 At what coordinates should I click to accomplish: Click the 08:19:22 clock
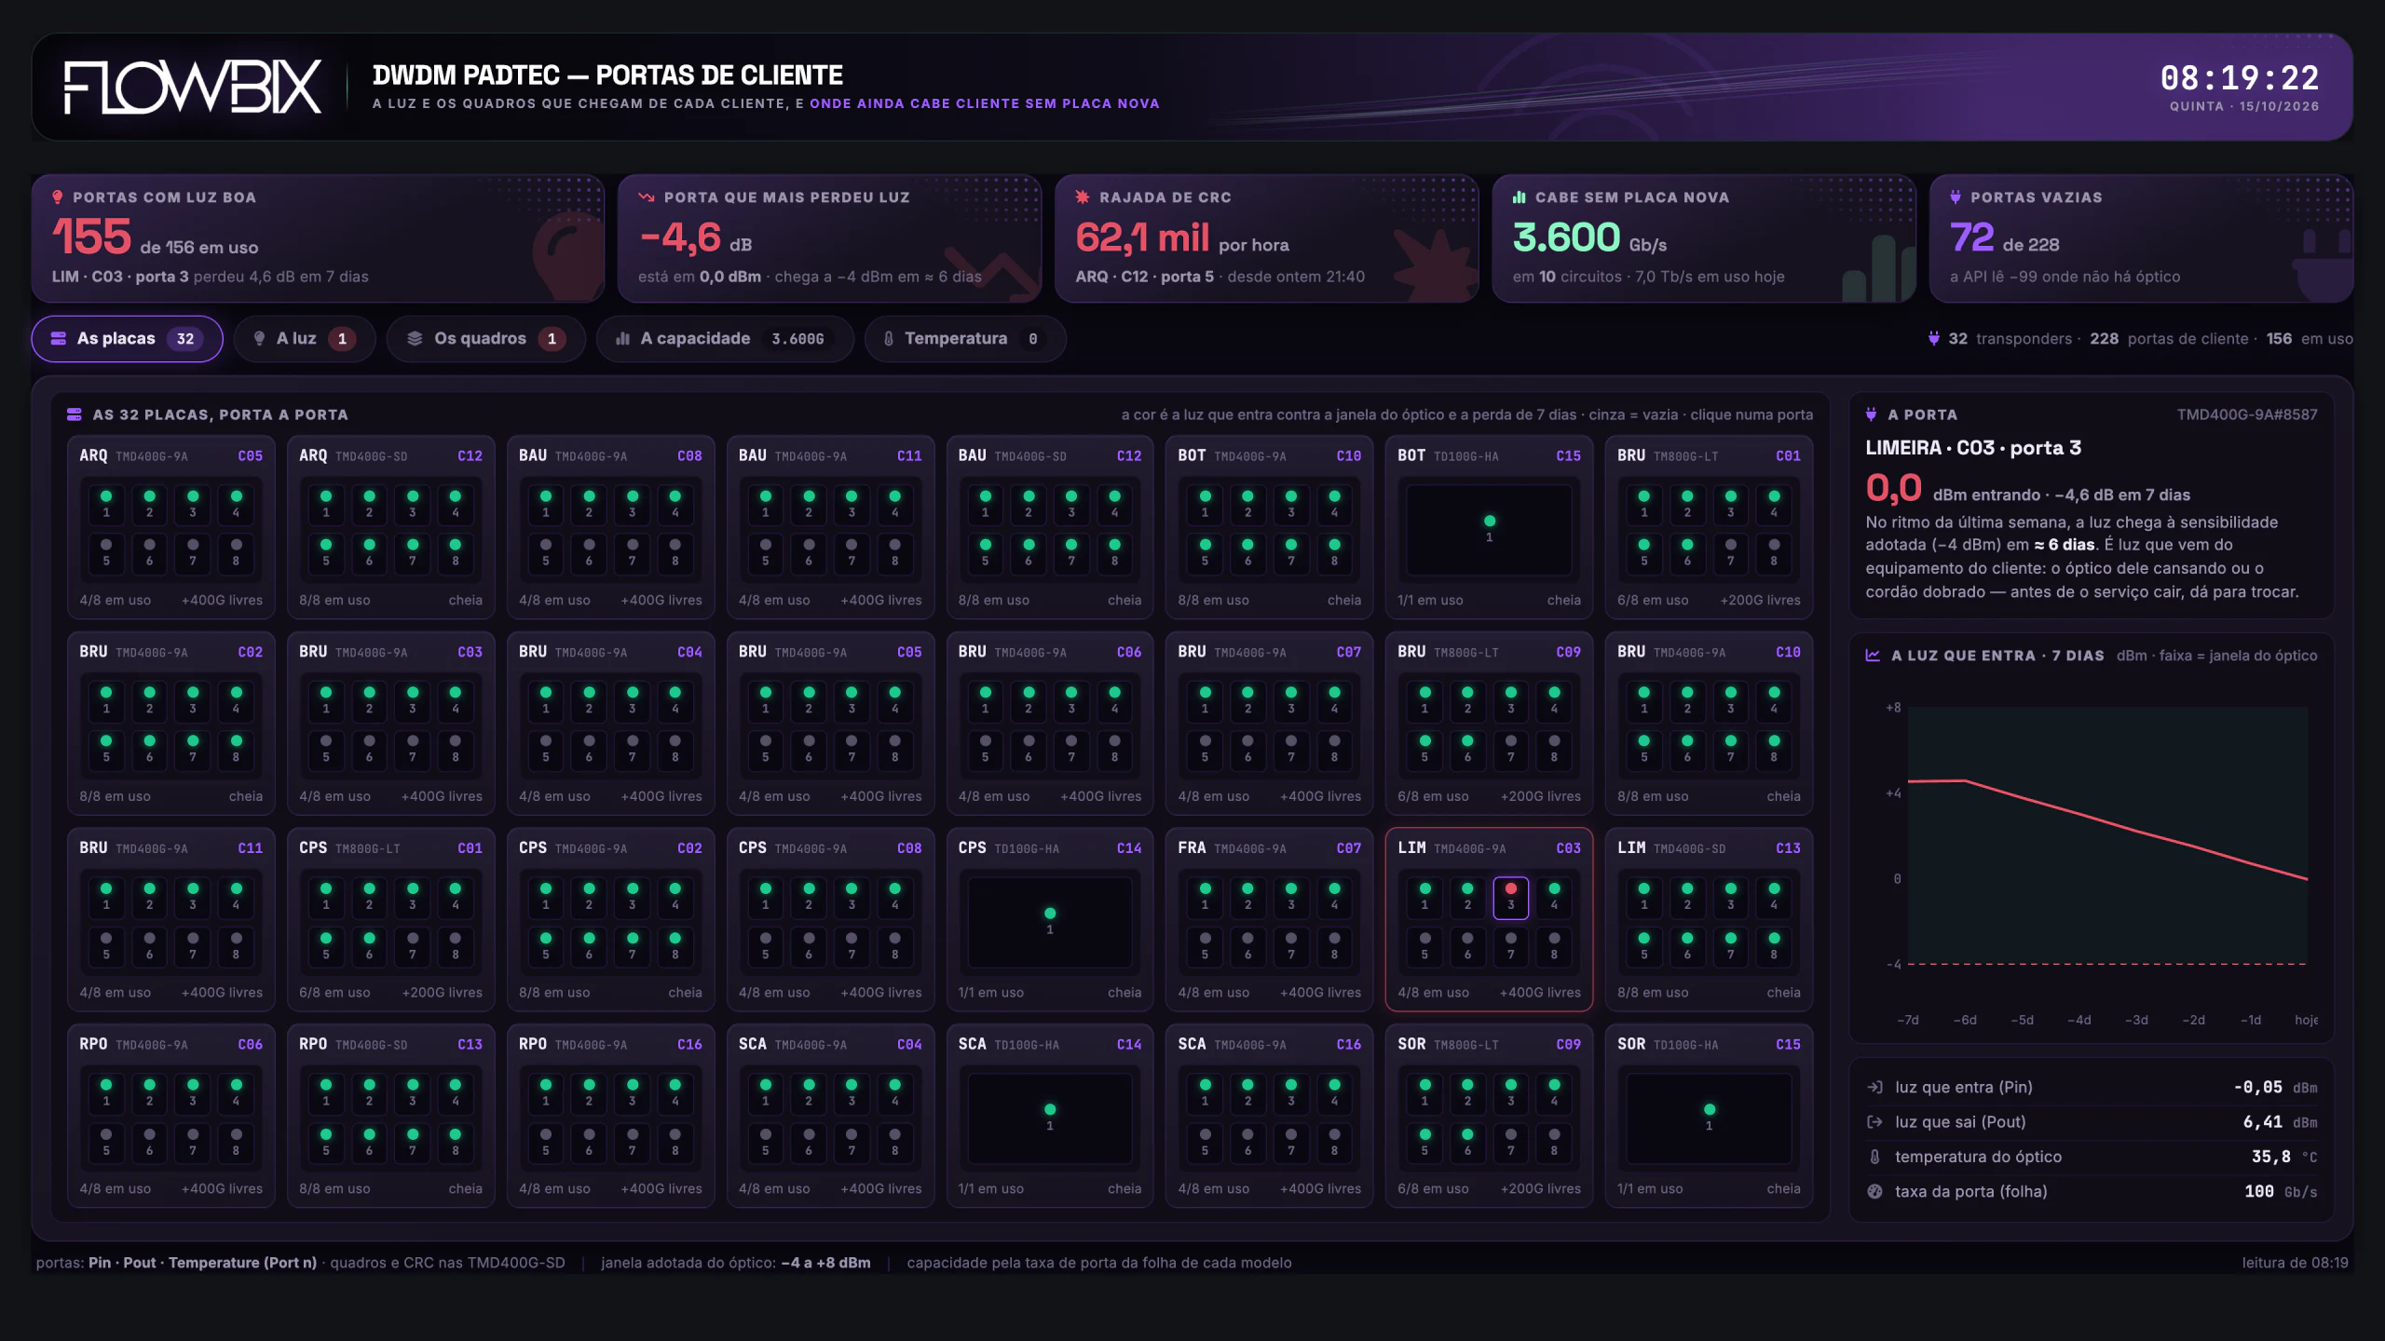coord(2240,78)
